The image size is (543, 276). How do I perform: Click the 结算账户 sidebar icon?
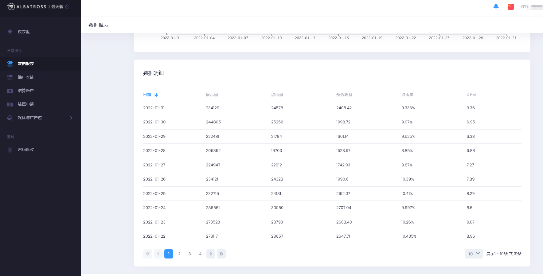(x=10, y=91)
